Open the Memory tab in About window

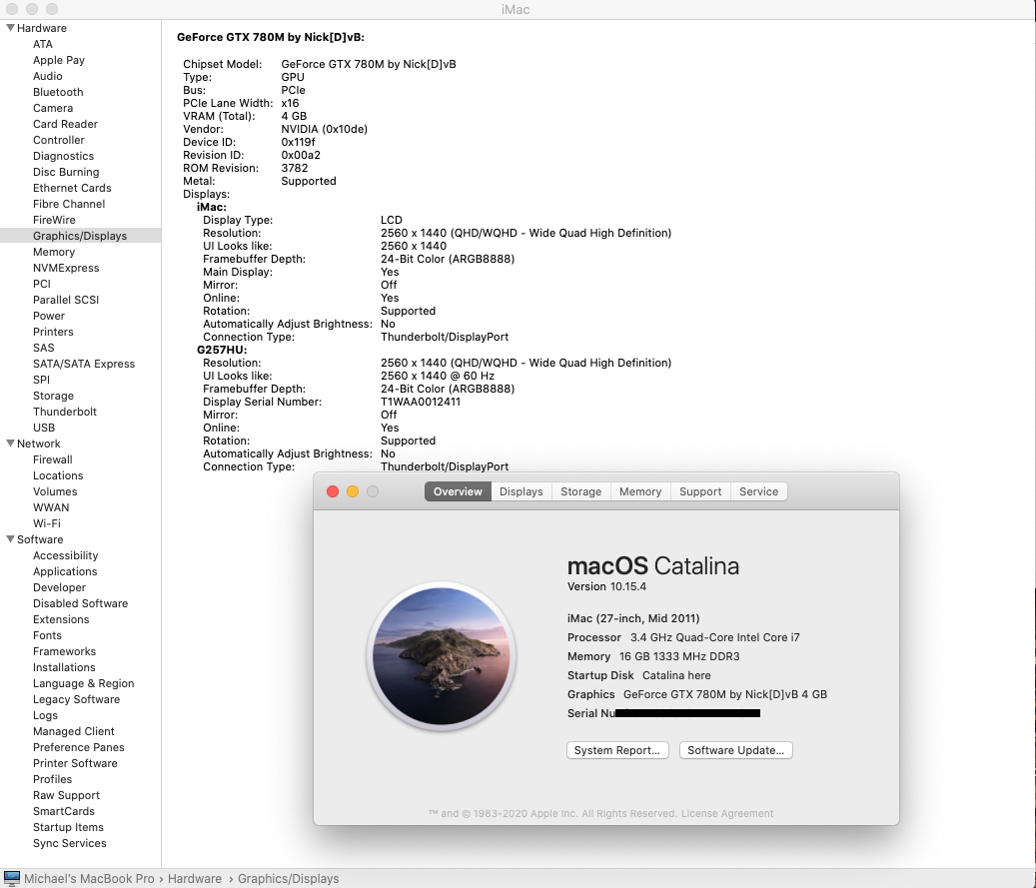point(640,491)
